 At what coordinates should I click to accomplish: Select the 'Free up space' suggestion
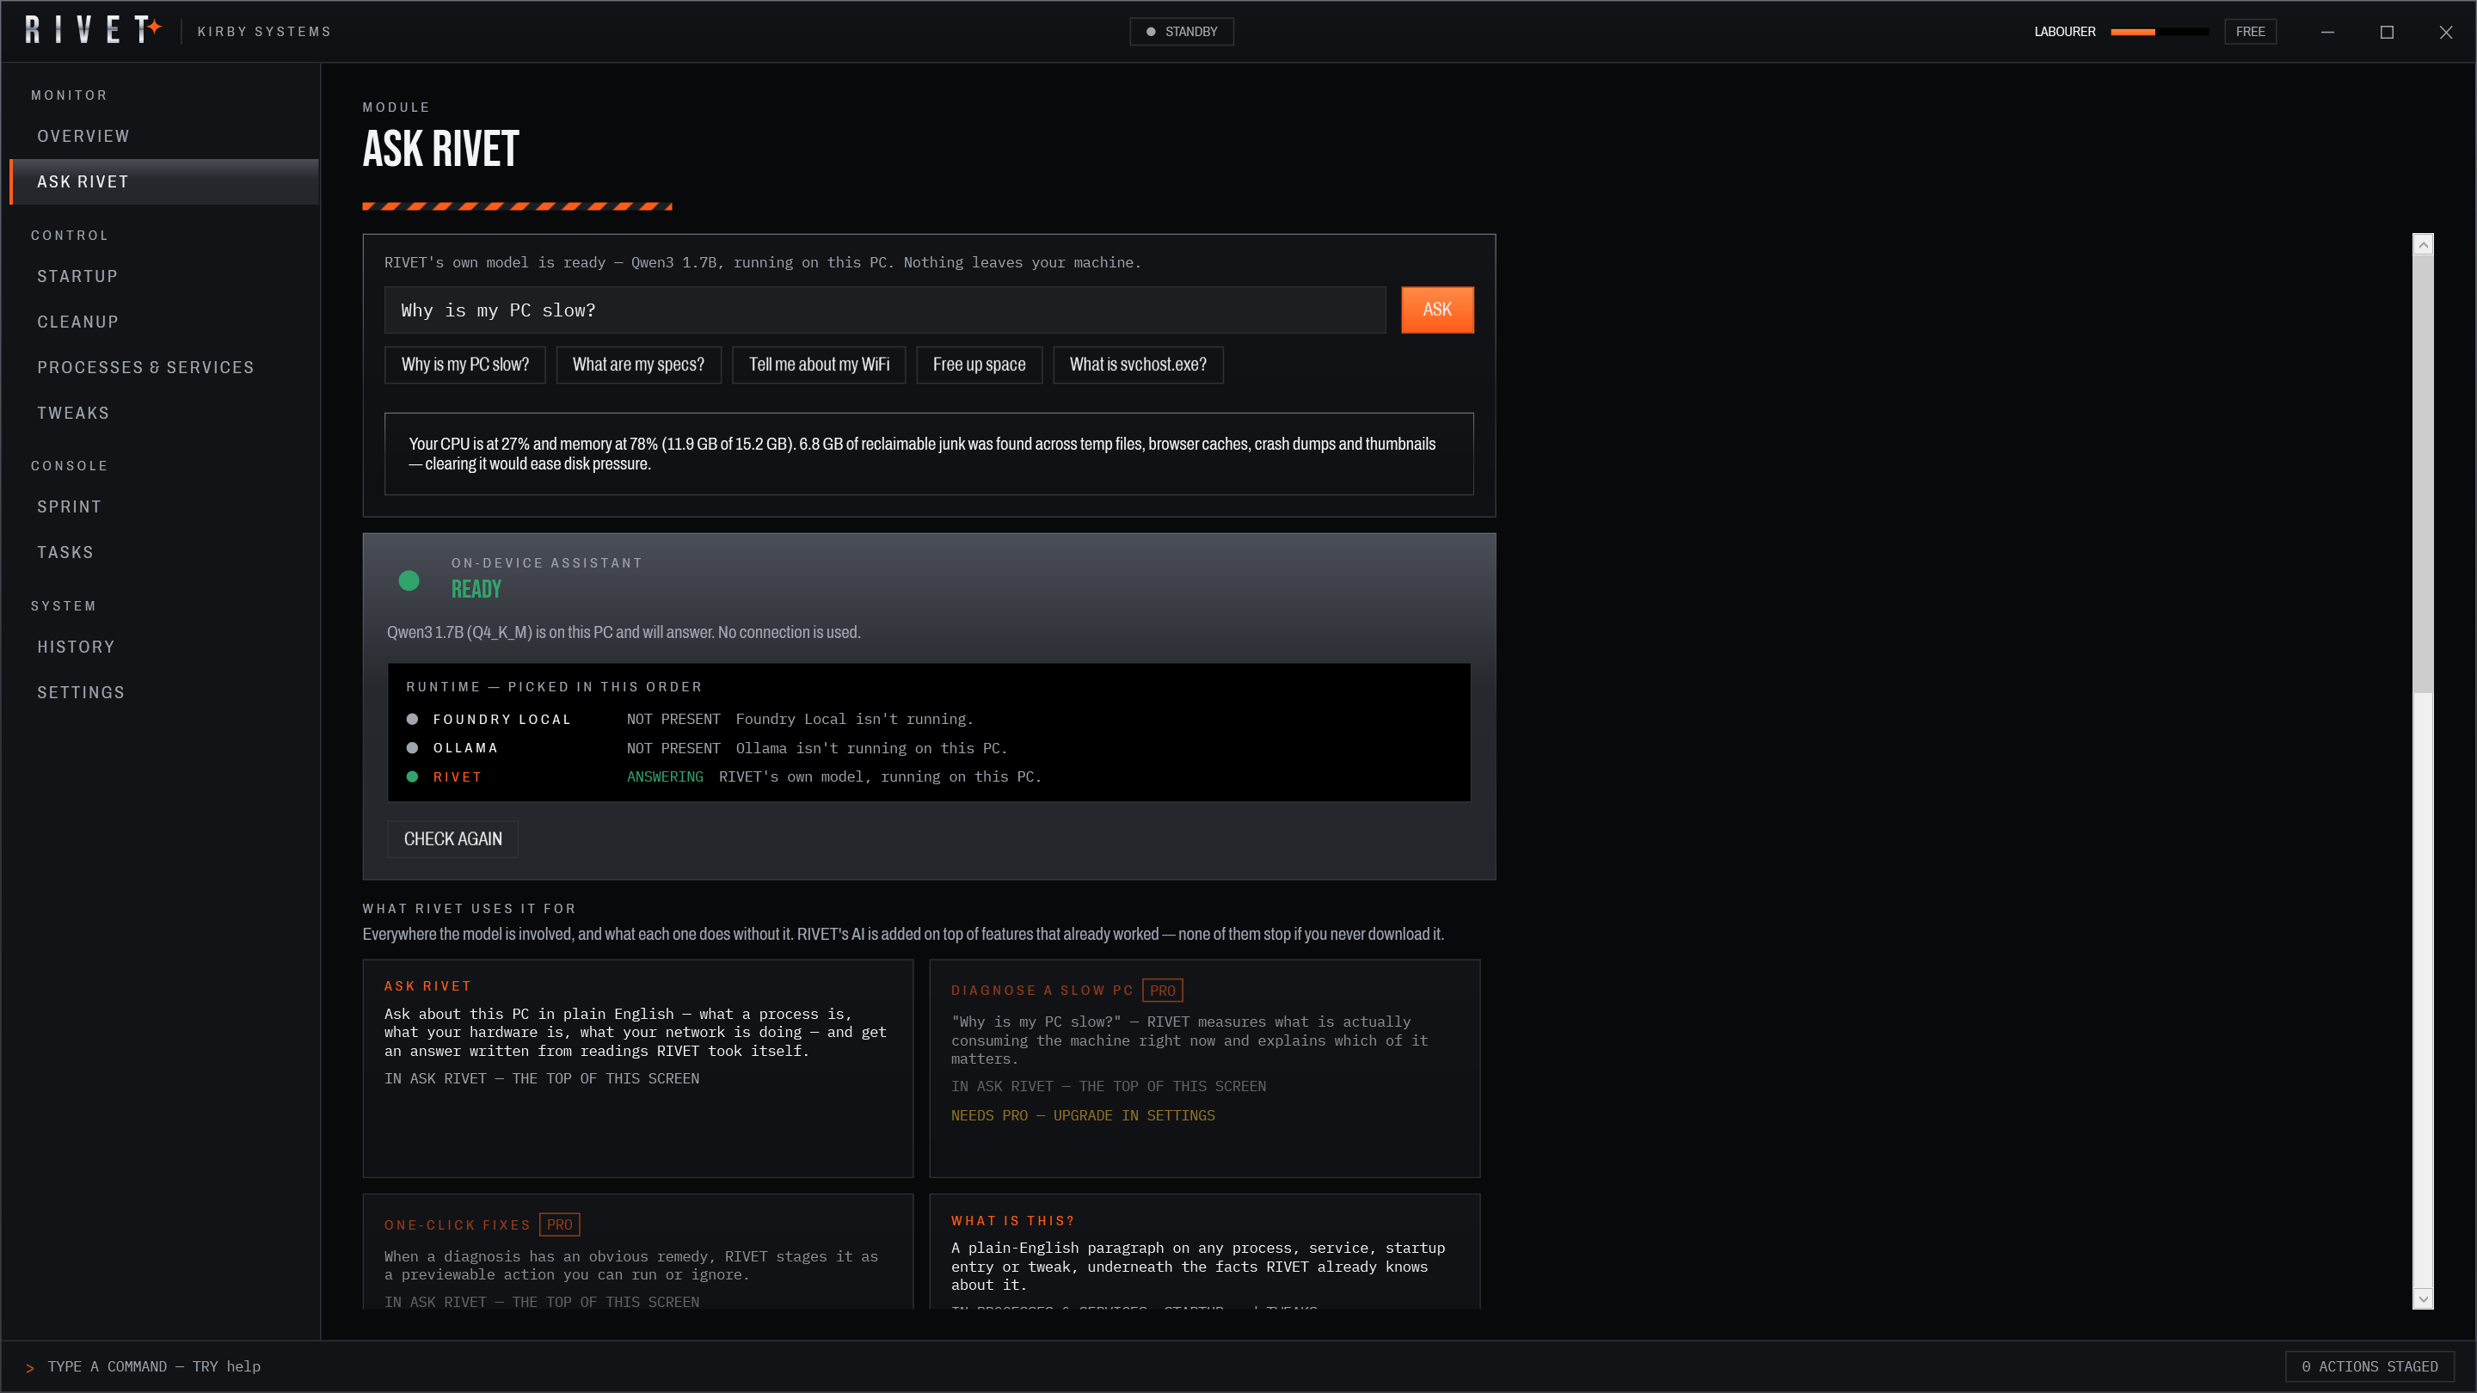click(979, 365)
